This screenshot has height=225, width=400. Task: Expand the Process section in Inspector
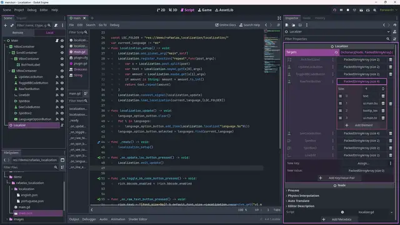tap(293, 190)
